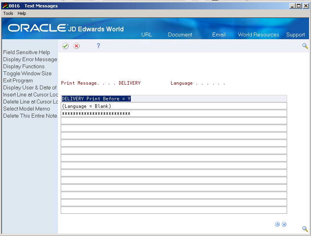The height and width of the screenshot is (236, 311).
Task: Click the upper magnifying glass search icon
Action: [x=305, y=46]
